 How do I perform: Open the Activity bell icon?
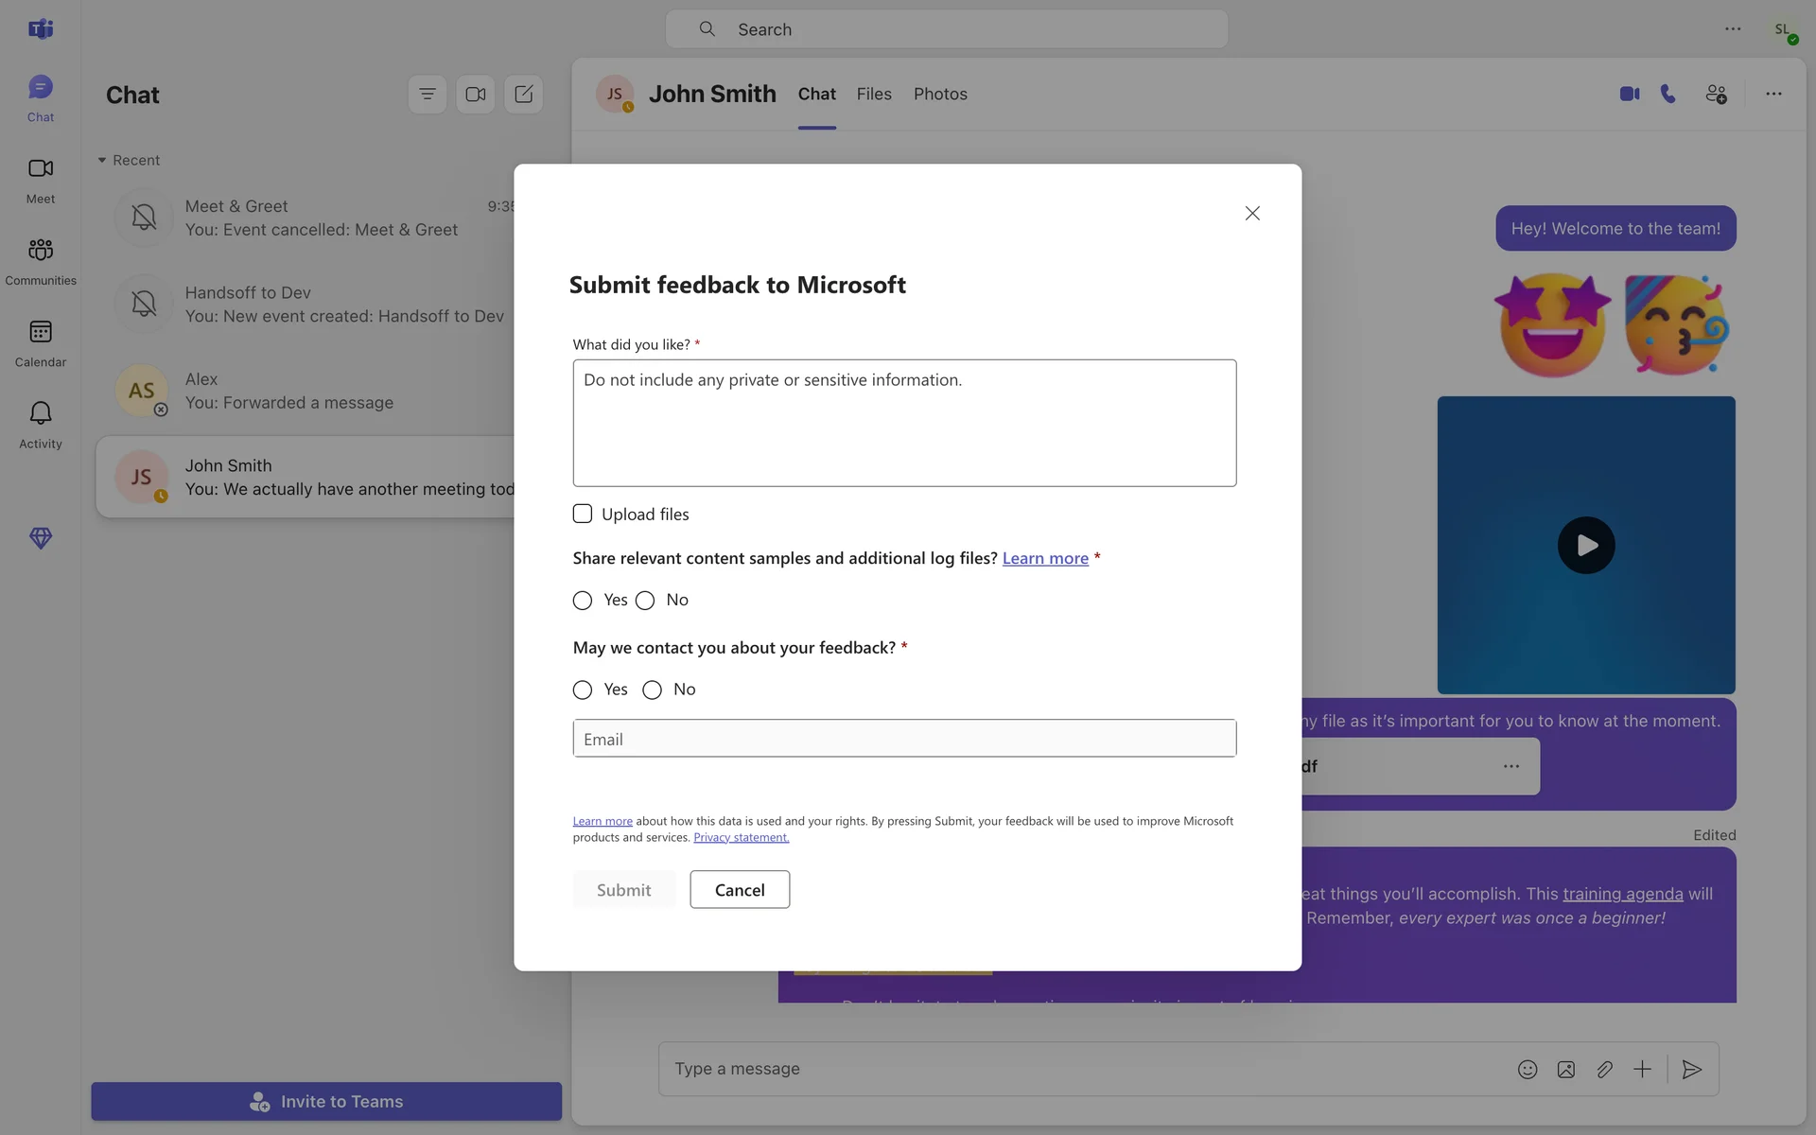pos(40,413)
